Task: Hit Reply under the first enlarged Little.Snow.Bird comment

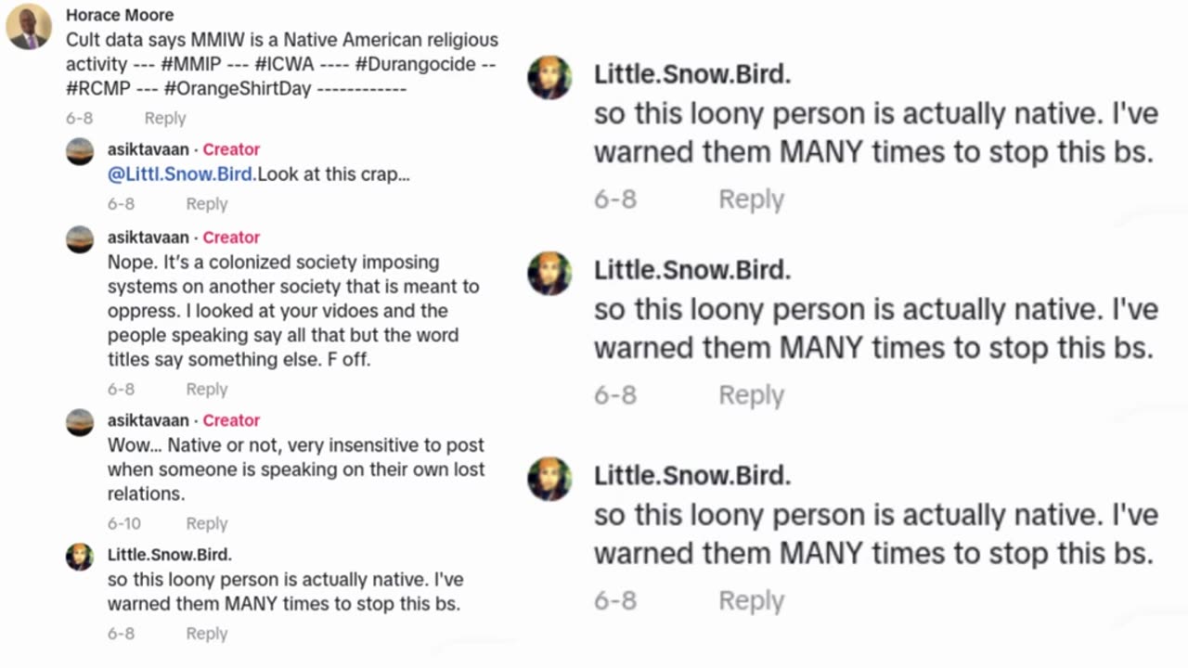Action: (x=751, y=199)
